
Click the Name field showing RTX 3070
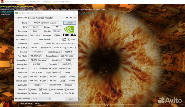(x=45, y=23)
